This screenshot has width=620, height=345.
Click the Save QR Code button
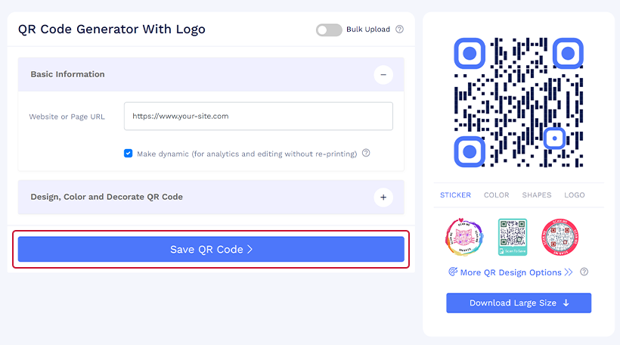211,249
